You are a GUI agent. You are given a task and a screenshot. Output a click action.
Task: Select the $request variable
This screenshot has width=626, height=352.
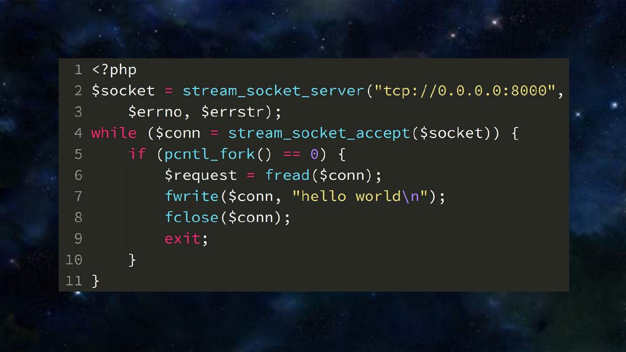200,175
